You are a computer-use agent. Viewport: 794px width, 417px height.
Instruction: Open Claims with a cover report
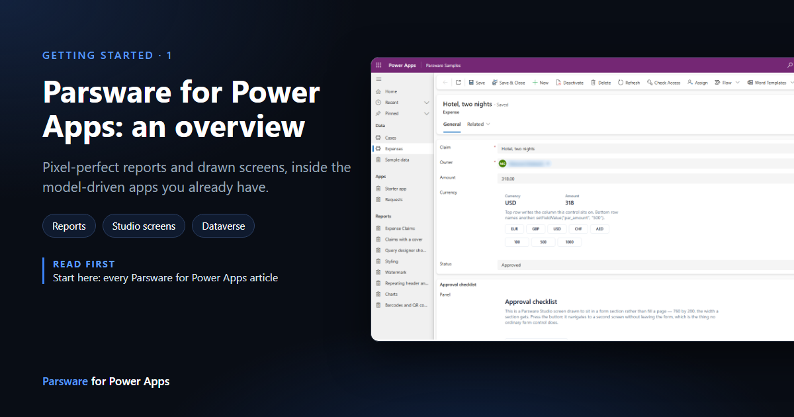[x=403, y=240]
